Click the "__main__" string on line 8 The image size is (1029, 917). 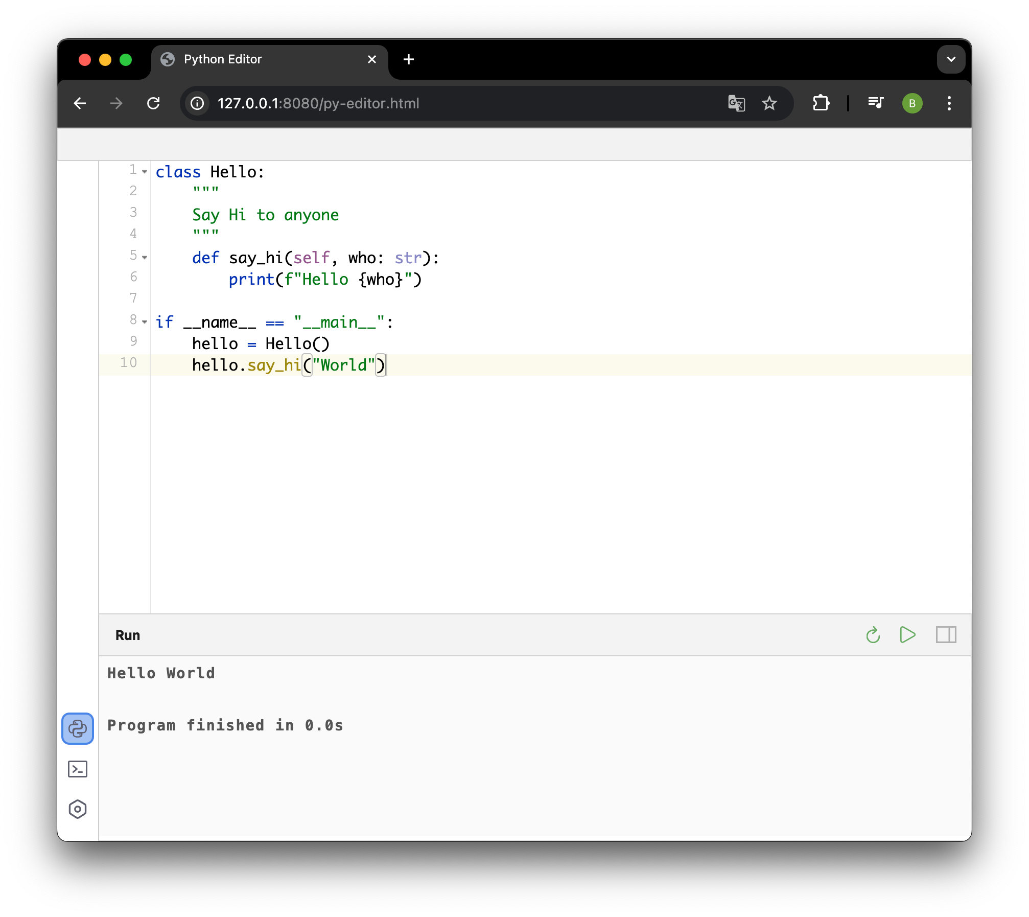click(x=339, y=323)
